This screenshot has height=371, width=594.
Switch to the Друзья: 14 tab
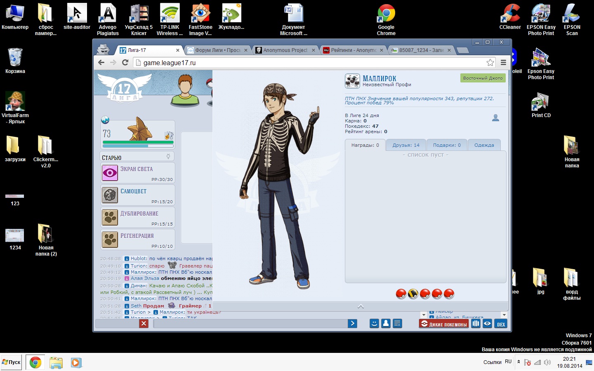406,145
